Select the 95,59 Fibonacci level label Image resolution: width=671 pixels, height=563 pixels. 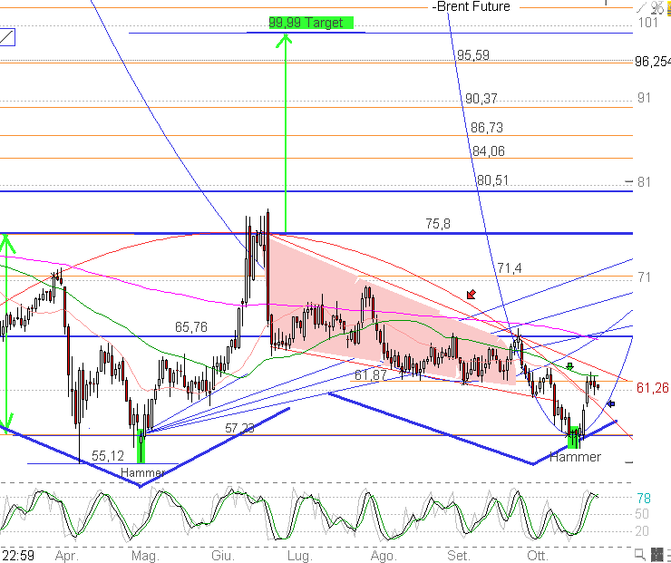[x=472, y=55]
